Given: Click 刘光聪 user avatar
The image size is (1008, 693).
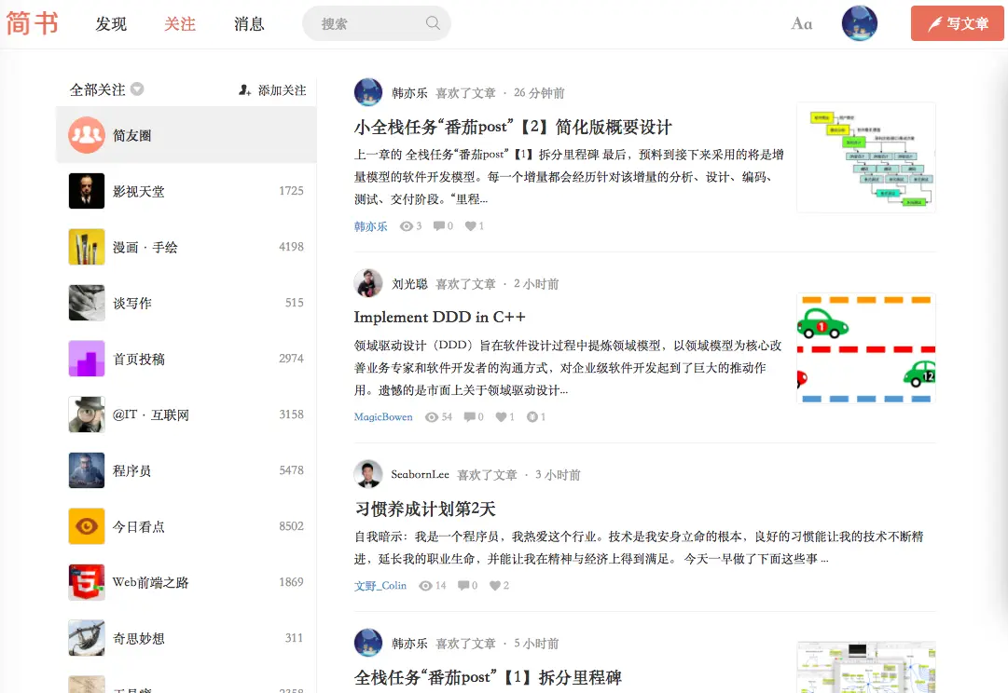Looking at the screenshot, I should (x=368, y=283).
